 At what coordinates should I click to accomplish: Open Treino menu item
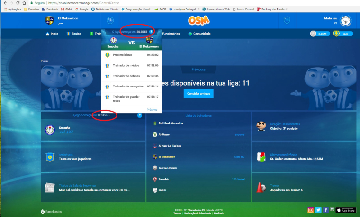tap(96, 34)
